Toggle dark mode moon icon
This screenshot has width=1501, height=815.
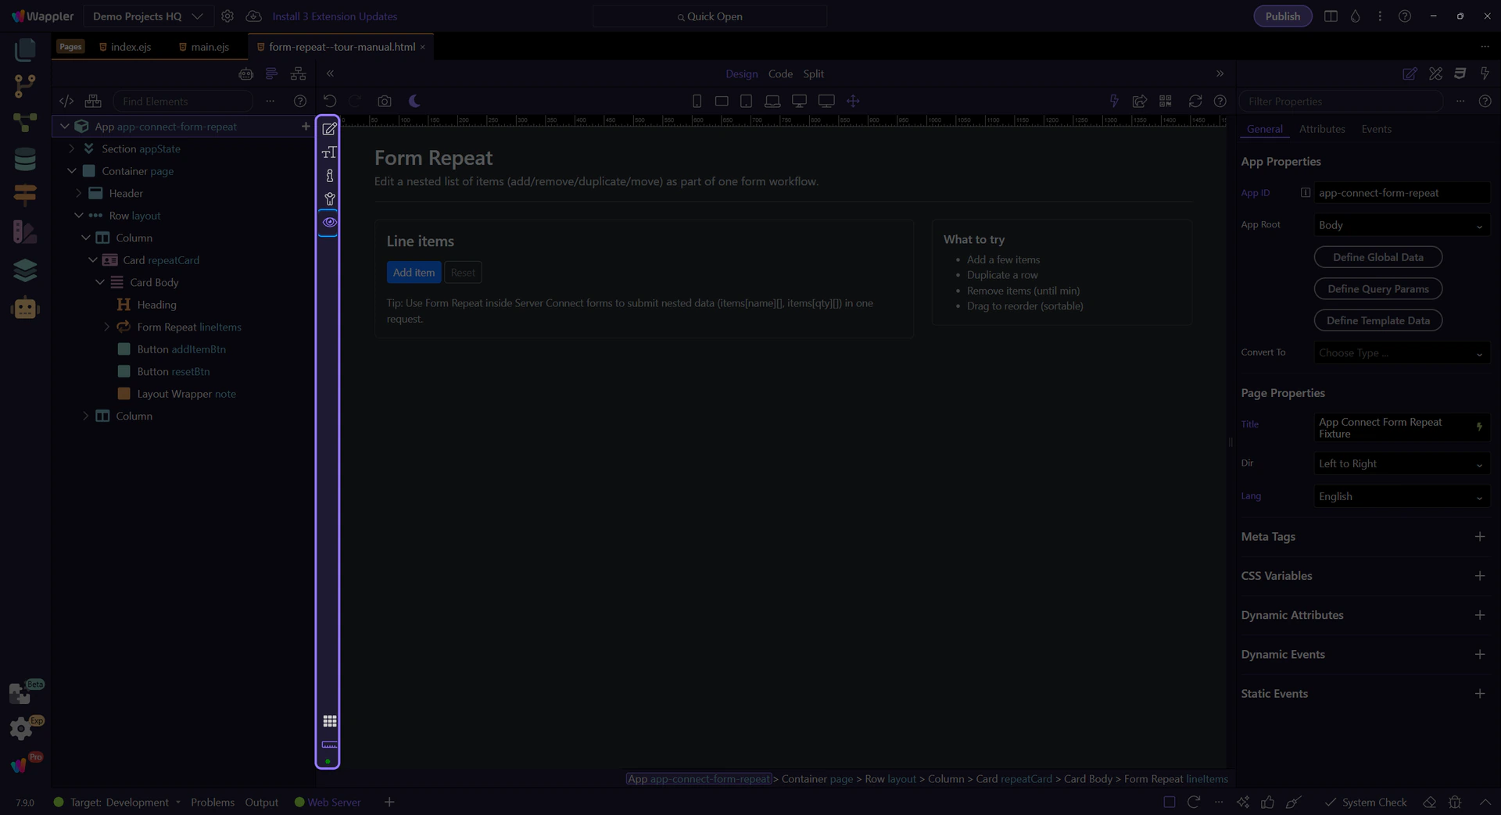(414, 101)
